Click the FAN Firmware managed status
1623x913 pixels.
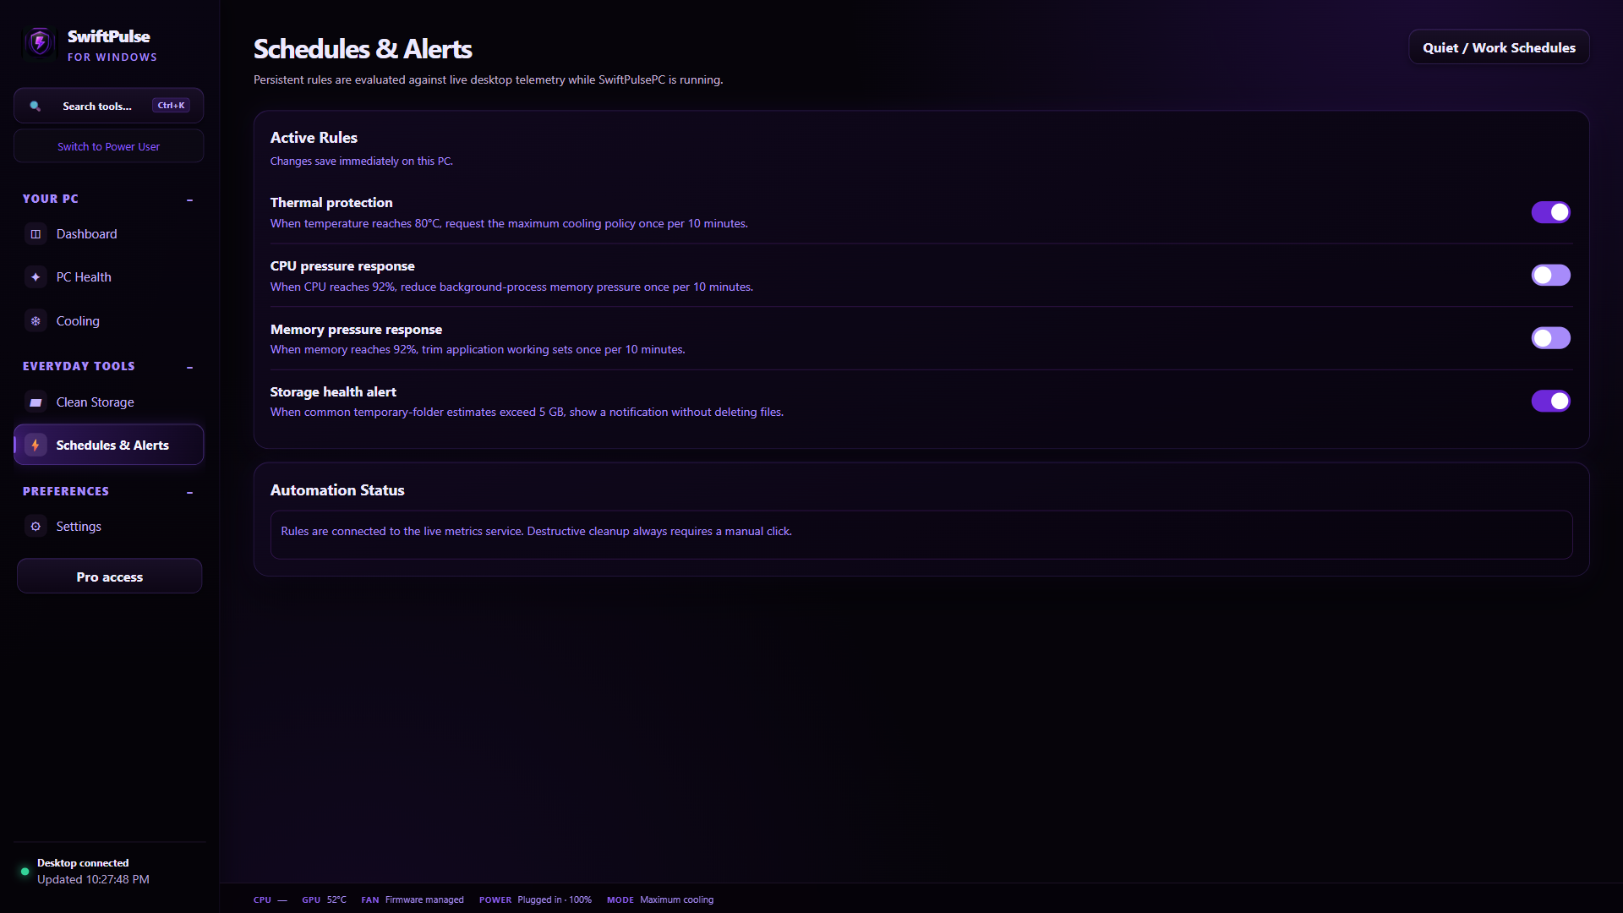413,899
